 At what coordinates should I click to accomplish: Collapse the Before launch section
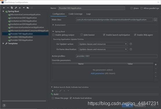tap(52, 87)
